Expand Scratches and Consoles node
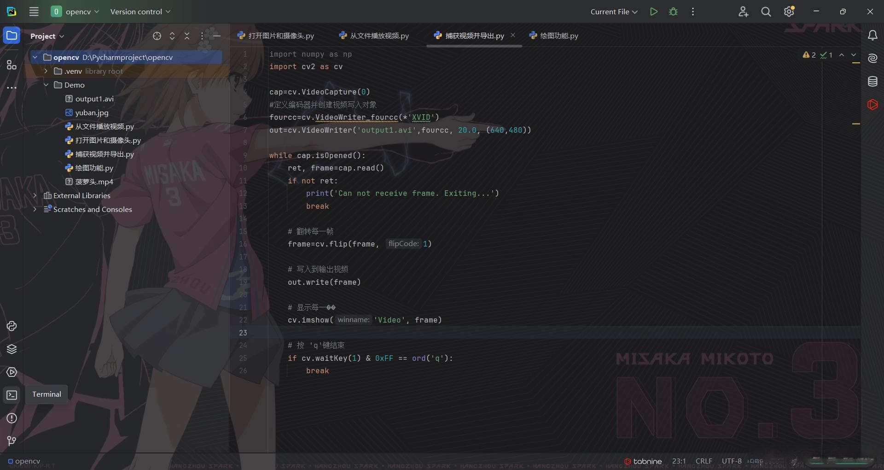Viewport: 884px width, 470px height. 35,209
